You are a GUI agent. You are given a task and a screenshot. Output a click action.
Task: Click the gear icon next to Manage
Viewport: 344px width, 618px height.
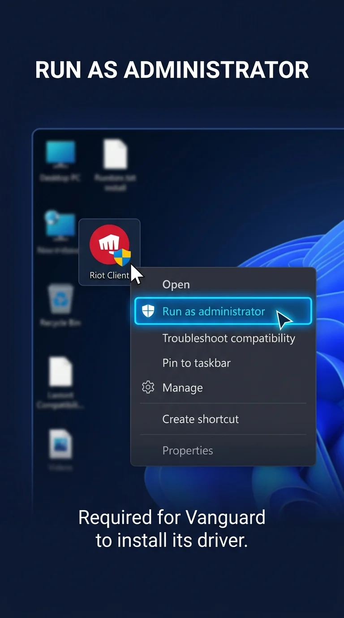click(x=148, y=387)
